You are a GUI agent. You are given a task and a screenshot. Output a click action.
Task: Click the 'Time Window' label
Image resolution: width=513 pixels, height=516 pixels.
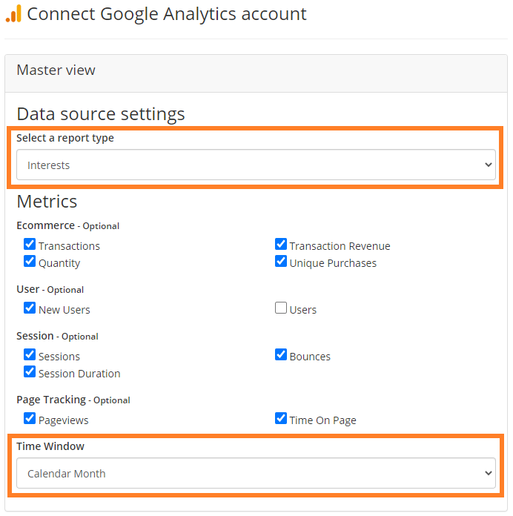[x=50, y=446]
